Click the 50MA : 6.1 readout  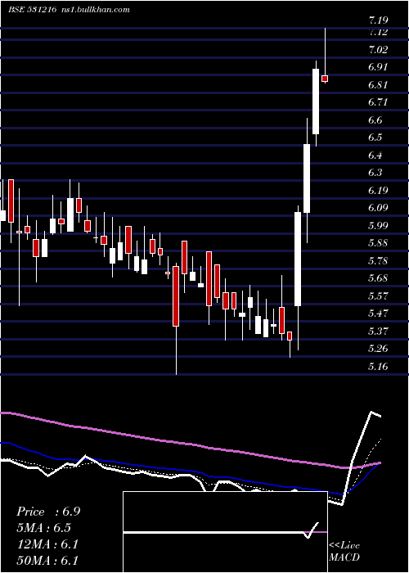[x=47, y=560]
